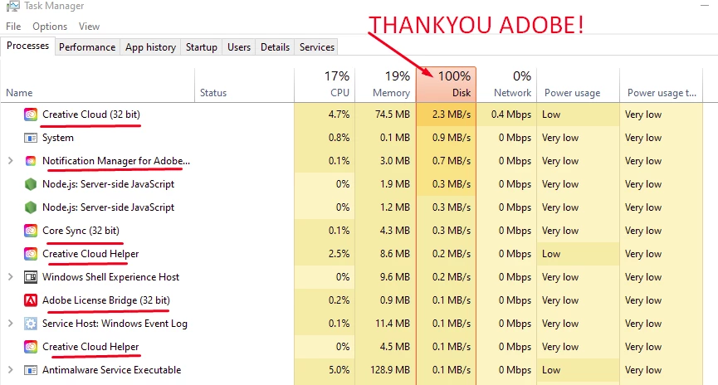Sort processes by Disk column
The width and height of the screenshot is (718, 385).
point(447,85)
